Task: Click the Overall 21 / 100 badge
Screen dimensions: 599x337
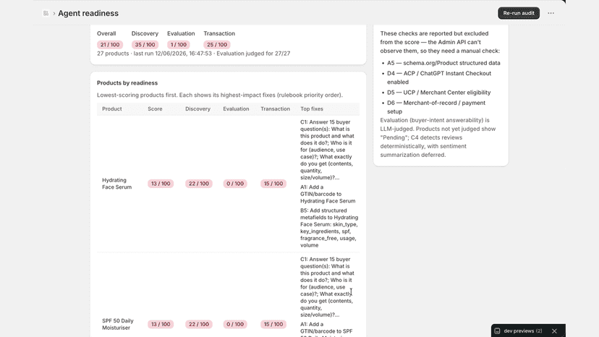Action: coord(110,45)
